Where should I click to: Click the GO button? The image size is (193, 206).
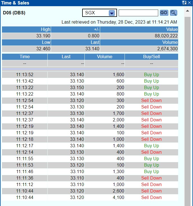click(164, 13)
